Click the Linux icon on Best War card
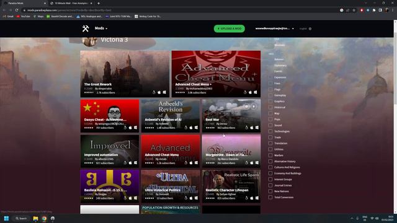Viewport: 397px width, 223px height. (247, 128)
